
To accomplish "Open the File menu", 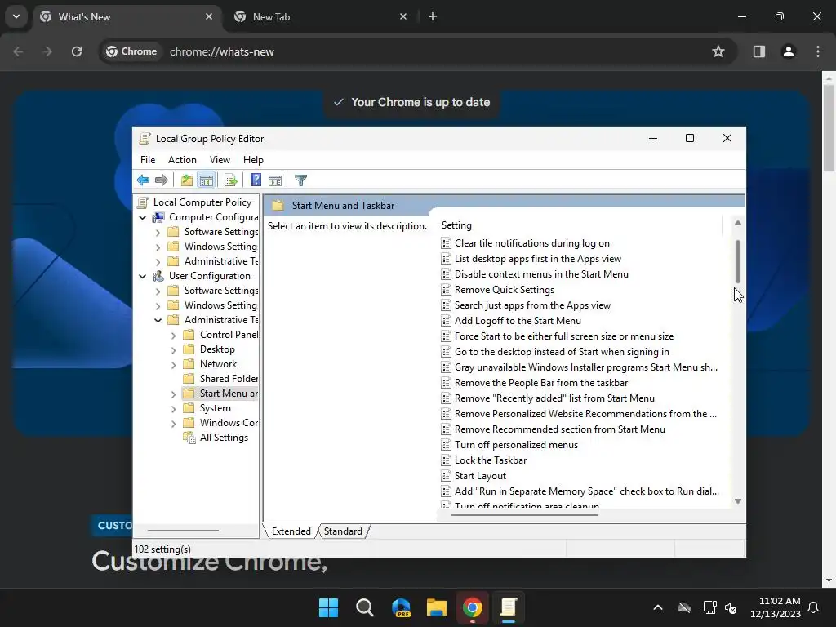I will pos(148,160).
